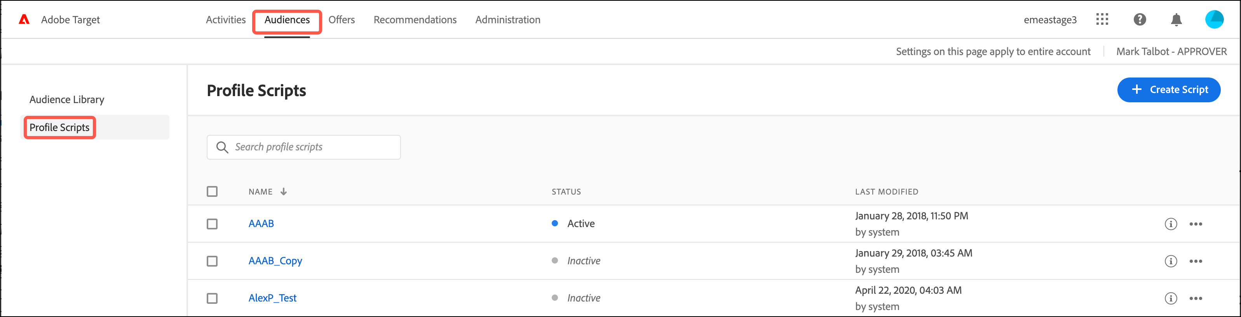Open the user profile avatar
Image resolution: width=1241 pixels, height=317 pixels.
click(x=1213, y=20)
